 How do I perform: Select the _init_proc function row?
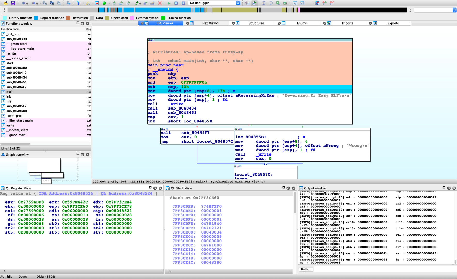point(45,34)
